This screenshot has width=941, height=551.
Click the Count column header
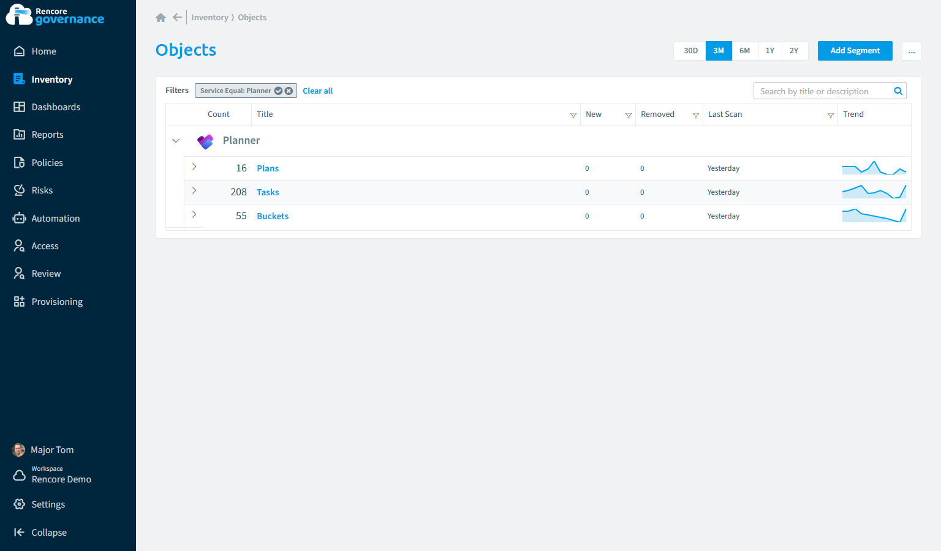coord(219,114)
